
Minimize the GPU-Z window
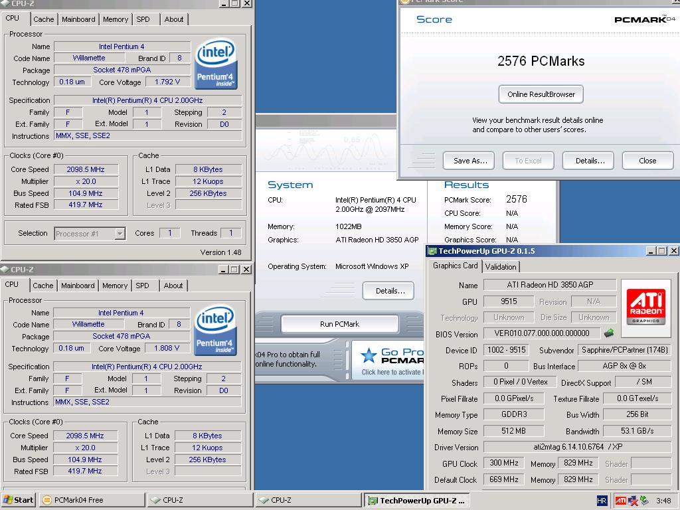pyautogui.click(x=651, y=251)
